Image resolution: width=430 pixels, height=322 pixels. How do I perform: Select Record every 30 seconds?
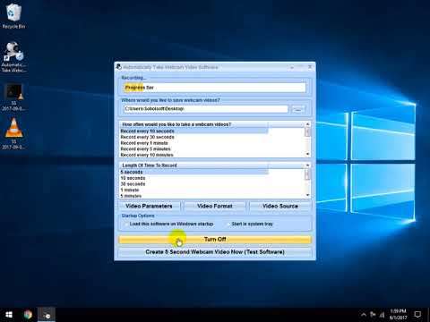point(194,137)
